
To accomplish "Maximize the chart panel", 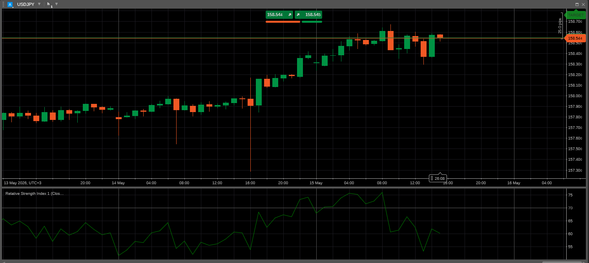I will pyautogui.click(x=577, y=4).
